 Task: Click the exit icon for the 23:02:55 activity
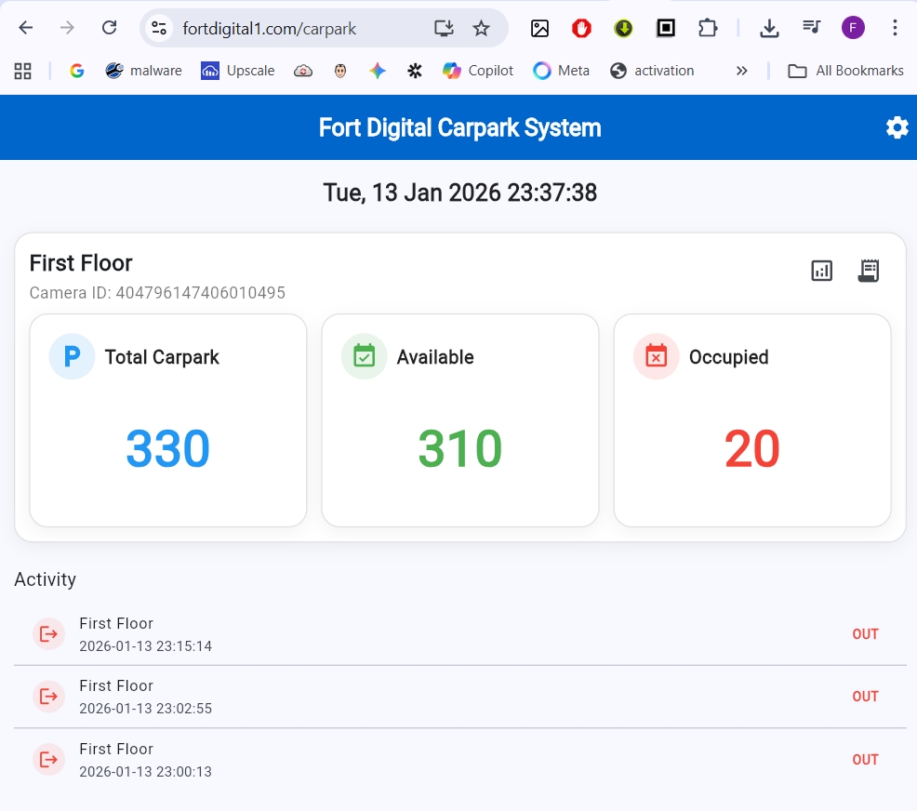pos(48,696)
